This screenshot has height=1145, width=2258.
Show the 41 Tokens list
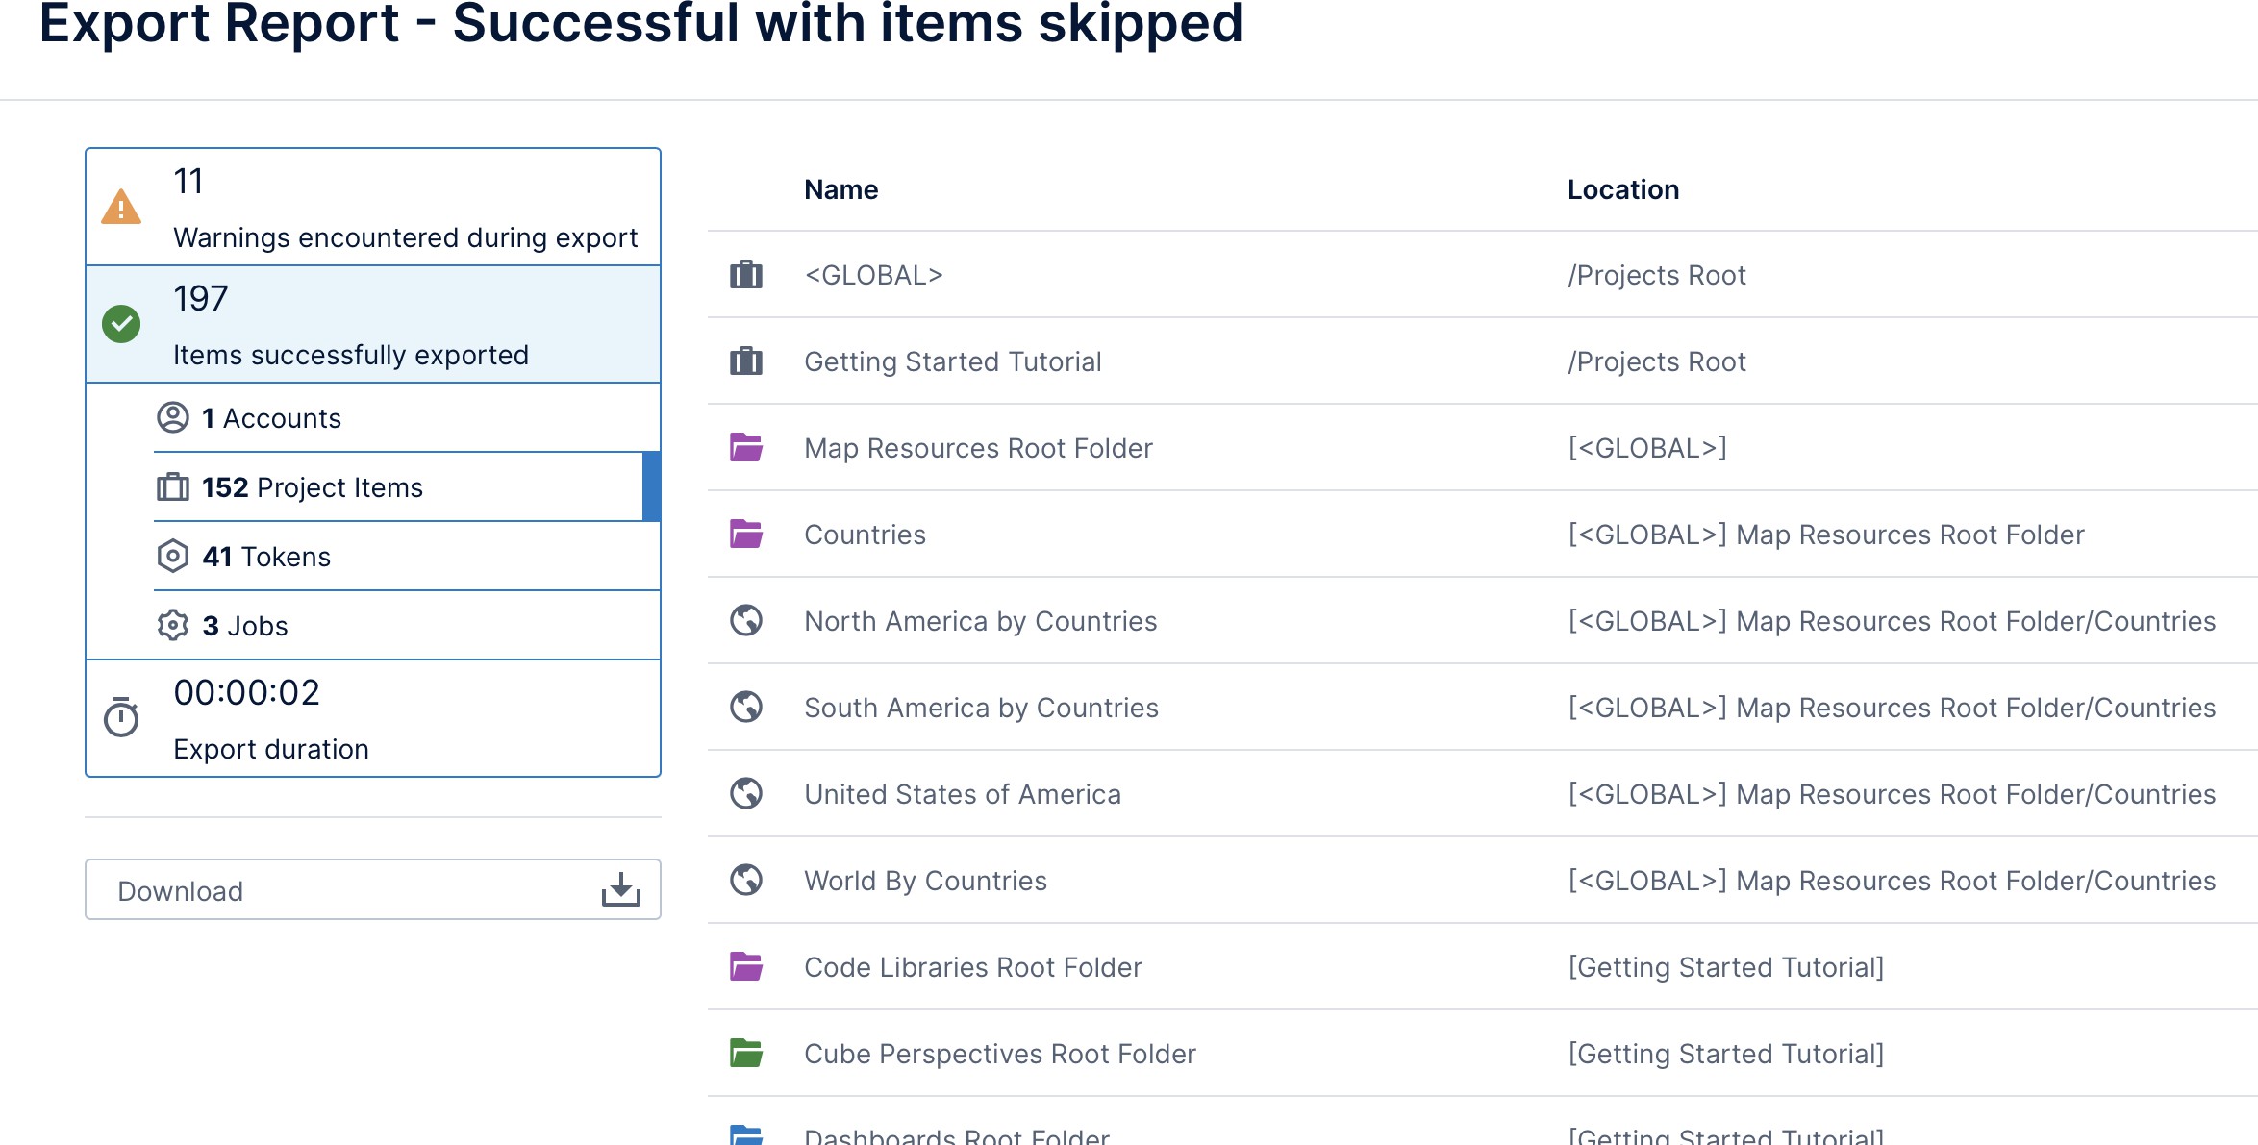[265, 557]
